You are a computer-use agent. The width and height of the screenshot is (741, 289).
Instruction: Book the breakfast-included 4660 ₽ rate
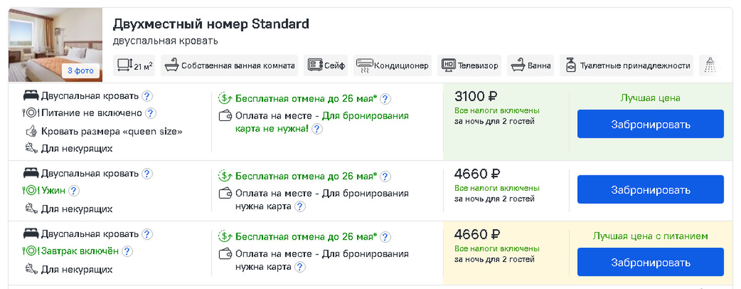(650, 262)
